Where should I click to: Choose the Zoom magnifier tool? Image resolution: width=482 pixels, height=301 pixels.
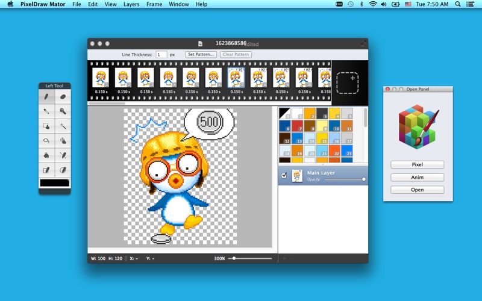63,111
